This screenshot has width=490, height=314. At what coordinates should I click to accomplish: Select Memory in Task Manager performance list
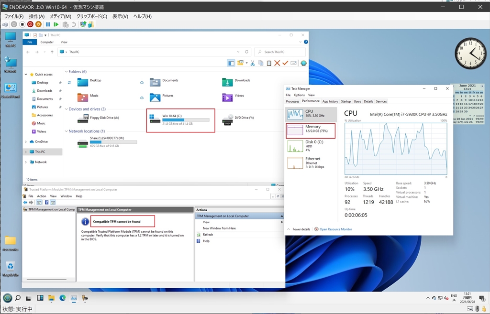coord(311,130)
